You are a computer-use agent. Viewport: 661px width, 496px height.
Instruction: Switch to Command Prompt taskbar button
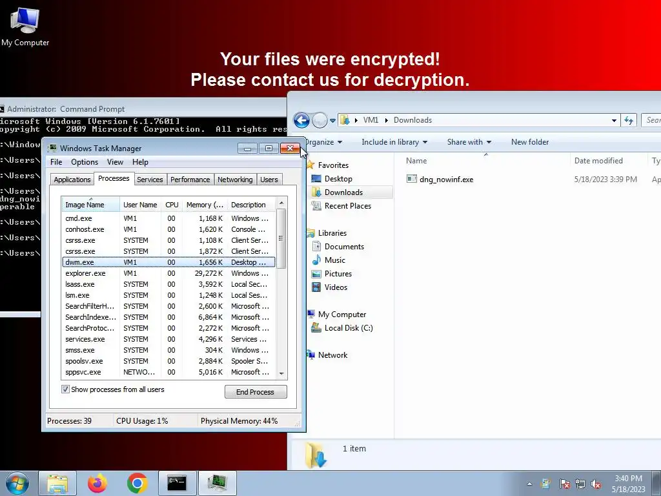(177, 483)
